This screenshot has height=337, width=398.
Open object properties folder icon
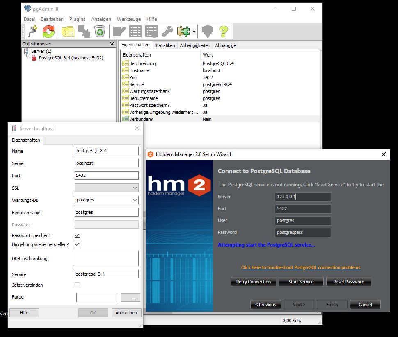click(68, 32)
